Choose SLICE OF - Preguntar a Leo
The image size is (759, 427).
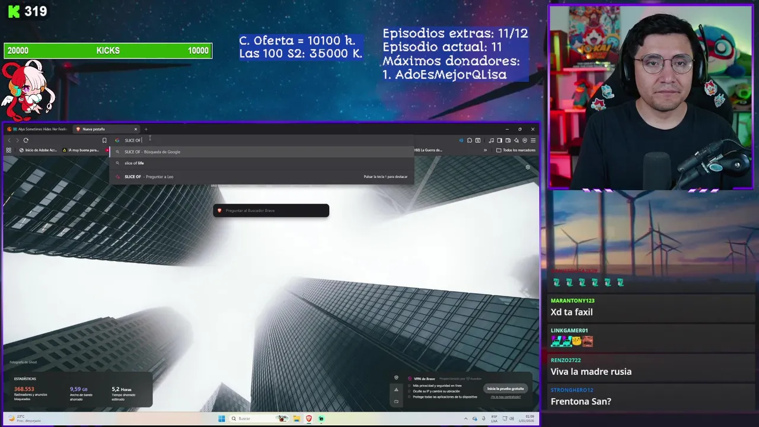[x=261, y=177]
